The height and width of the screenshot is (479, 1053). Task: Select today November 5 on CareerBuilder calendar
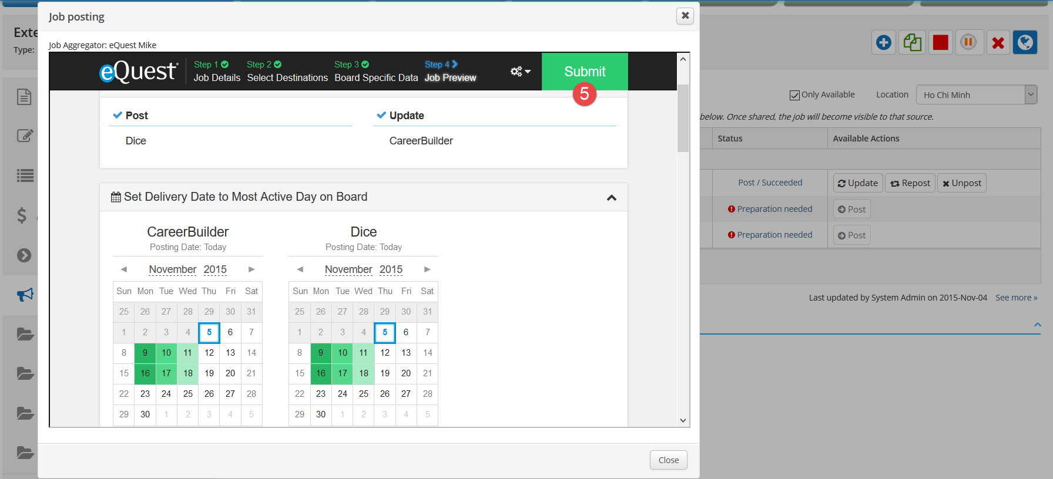[209, 332]
